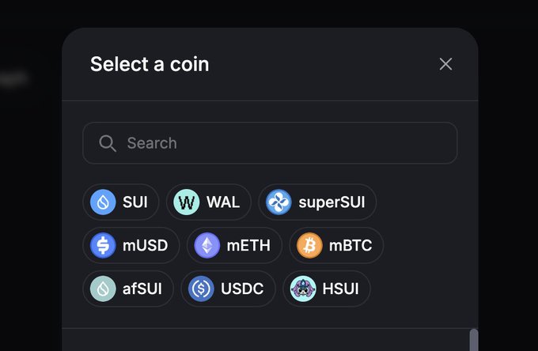538x351 pixels.
Task: Click the coin list scrollbar handle
Action: 474,340
